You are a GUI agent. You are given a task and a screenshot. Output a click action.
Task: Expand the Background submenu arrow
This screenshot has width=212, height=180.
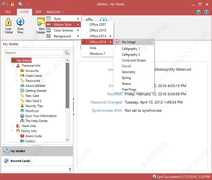(x=78, y=36)
